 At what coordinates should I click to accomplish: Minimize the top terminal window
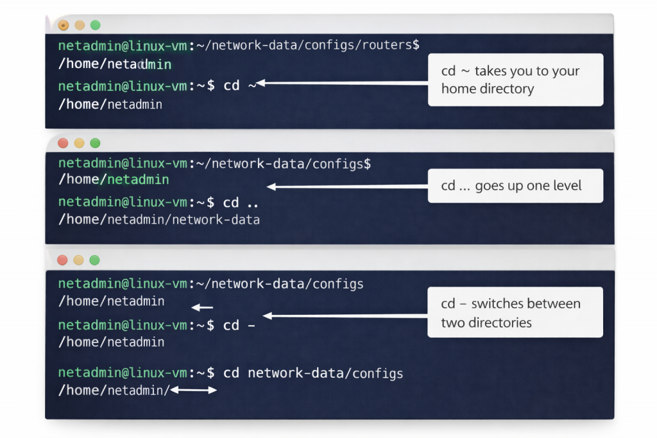coord(80,26)
